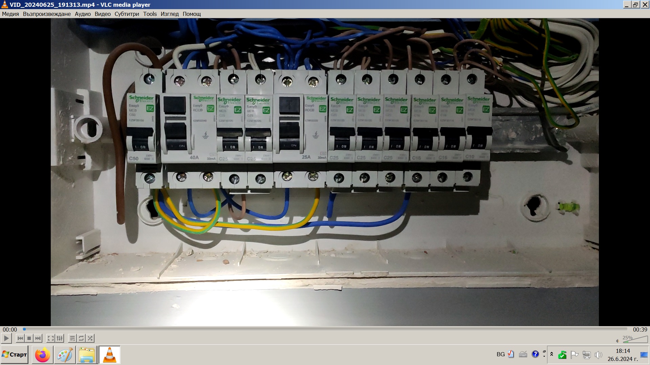Skip to previous media track
The height and width of the screenshot is (365, 650).
[20, 338]
